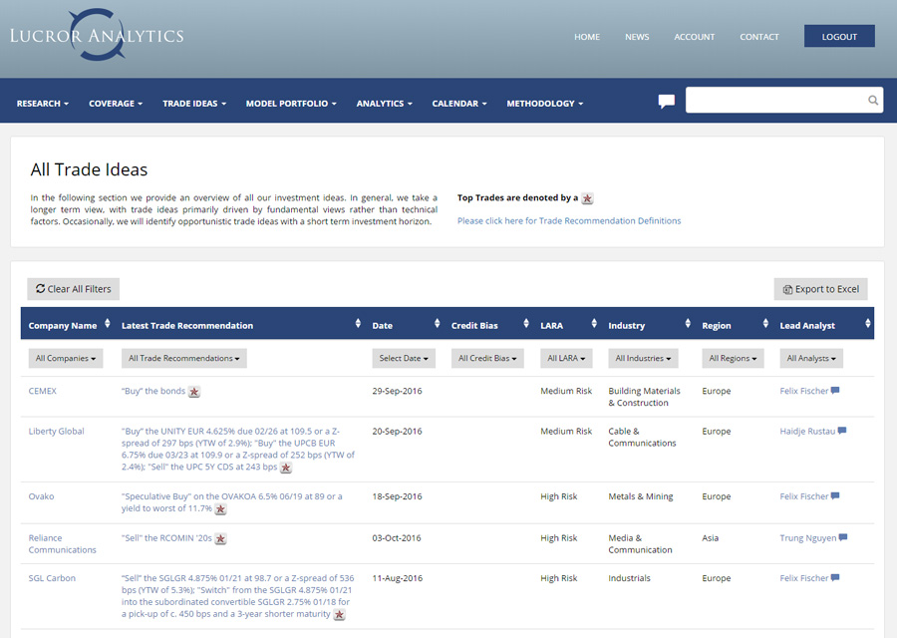Click the Top Trades star legend icon

[x=587, y=198]
